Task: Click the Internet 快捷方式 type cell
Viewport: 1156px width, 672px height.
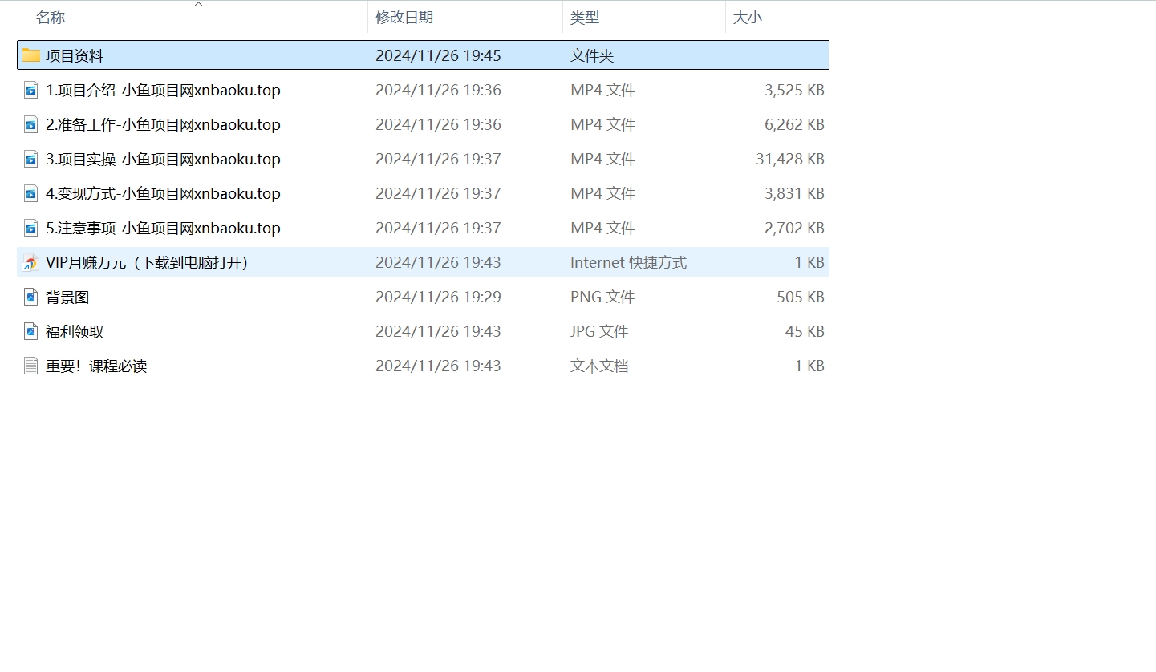Action: (x=628, y=262)
